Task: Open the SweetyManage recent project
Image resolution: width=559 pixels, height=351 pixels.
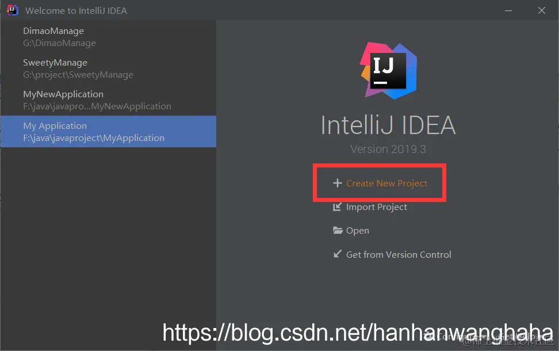Action: pos(108,68)
